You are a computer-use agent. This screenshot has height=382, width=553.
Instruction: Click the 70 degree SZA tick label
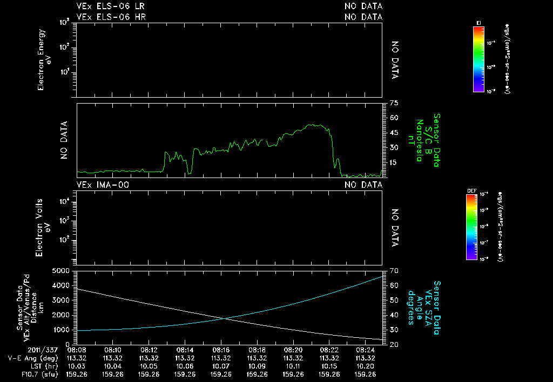pos(394,271)
